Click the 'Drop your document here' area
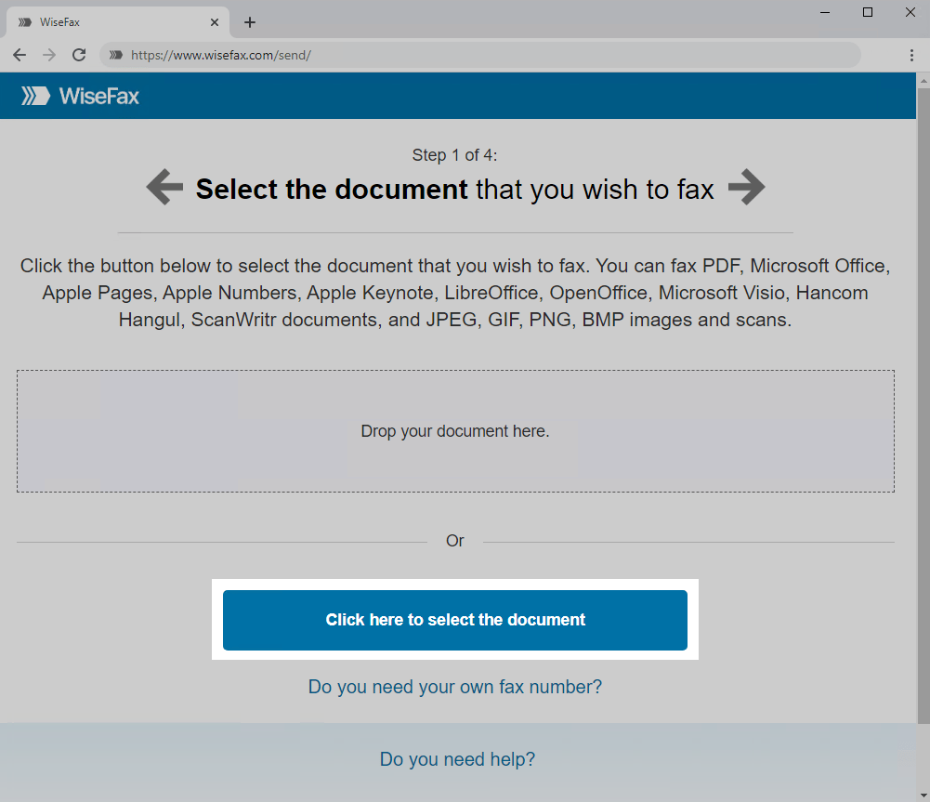Screen dimensions: 930x802 coord(455,431)
